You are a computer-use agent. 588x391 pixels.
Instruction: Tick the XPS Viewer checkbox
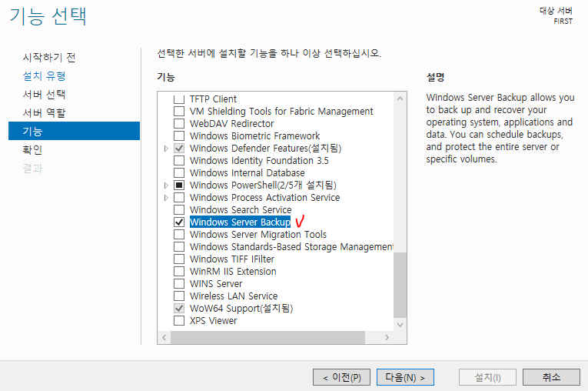point(179,320)
